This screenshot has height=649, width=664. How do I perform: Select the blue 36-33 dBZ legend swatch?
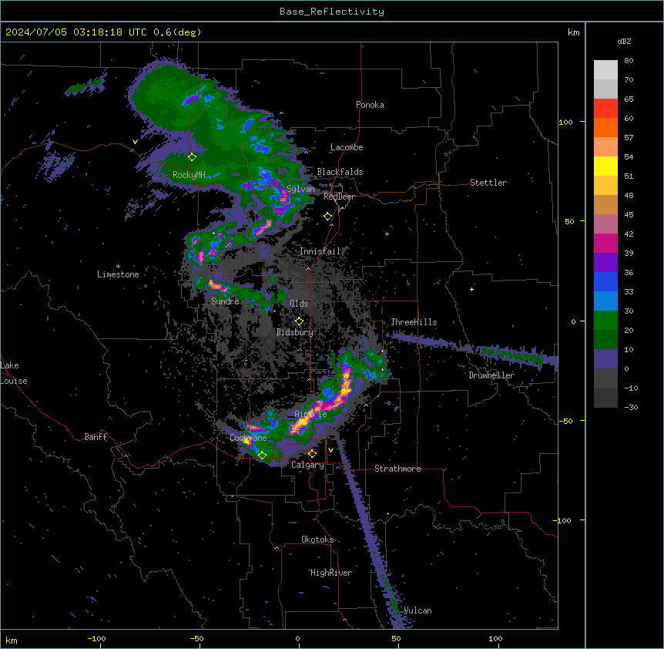click(x=605, y=281)
